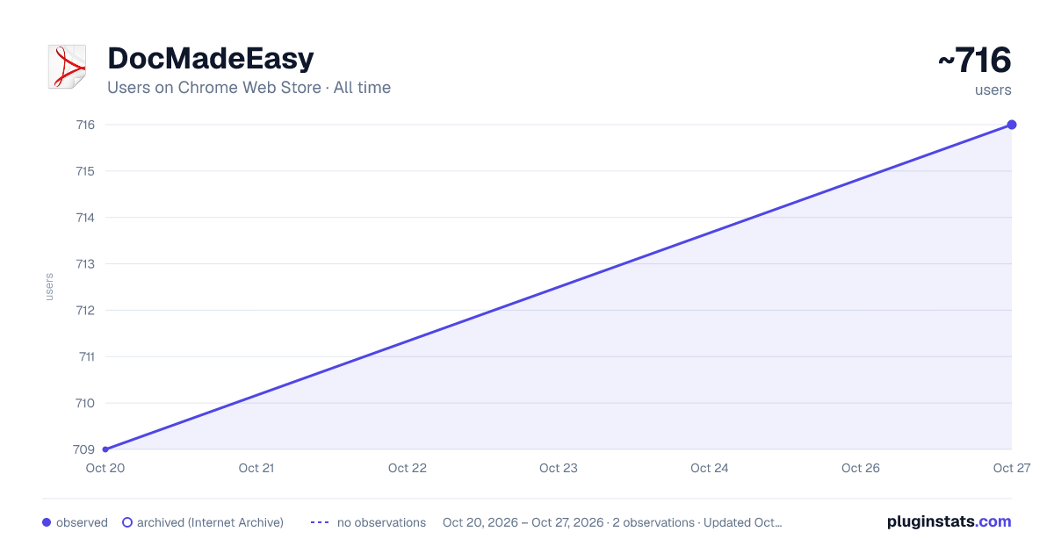Click the date range and observations text

612,522
